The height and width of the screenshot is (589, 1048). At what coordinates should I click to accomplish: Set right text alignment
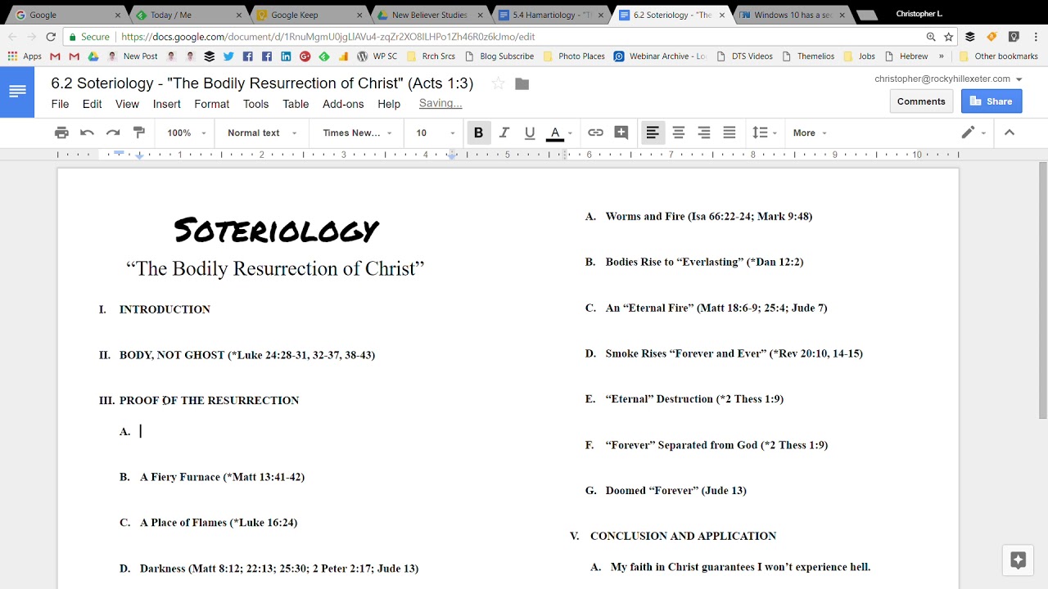click(704, 133)
